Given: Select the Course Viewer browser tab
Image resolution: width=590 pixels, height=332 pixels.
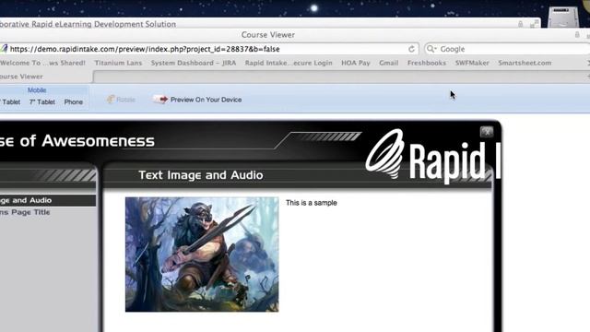Looking at the screenshot, I should point(45,77).
